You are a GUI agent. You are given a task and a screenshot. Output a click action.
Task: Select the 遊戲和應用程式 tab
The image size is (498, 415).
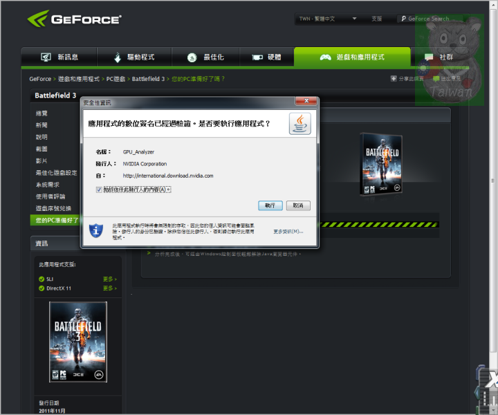[352, 57]
